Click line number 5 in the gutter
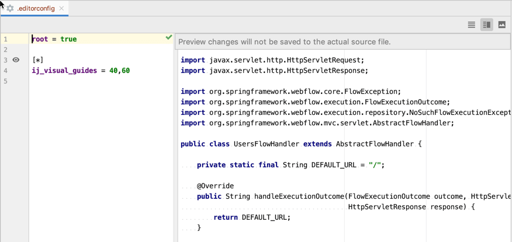This screenshot has height=242, width=512. pyautogui.click(x=6, y=81)
